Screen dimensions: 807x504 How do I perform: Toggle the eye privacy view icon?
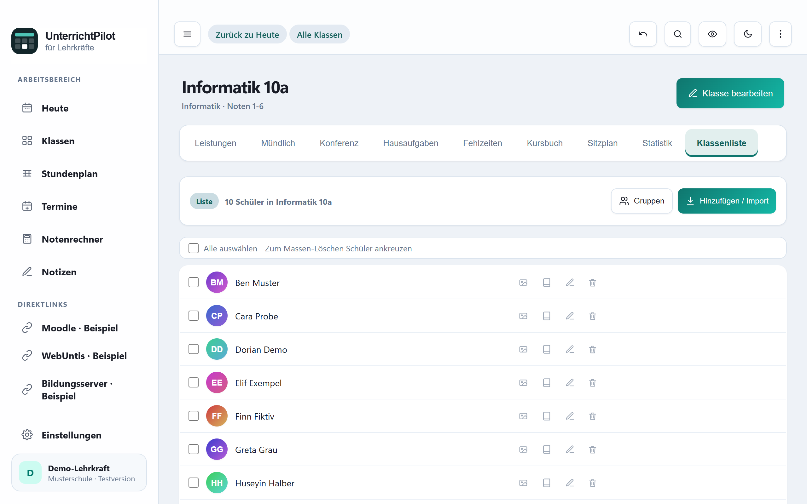(x=712, y=34)
